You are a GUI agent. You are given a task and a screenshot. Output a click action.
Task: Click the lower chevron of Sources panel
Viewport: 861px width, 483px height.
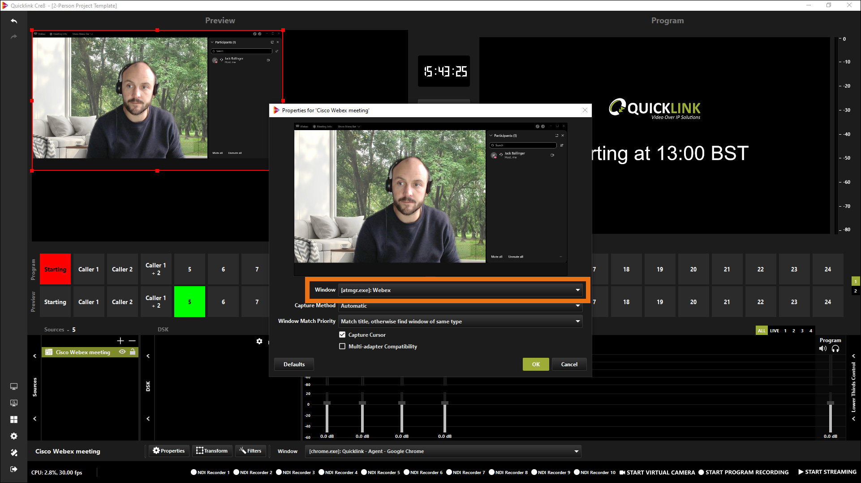[x=34, y=419]
